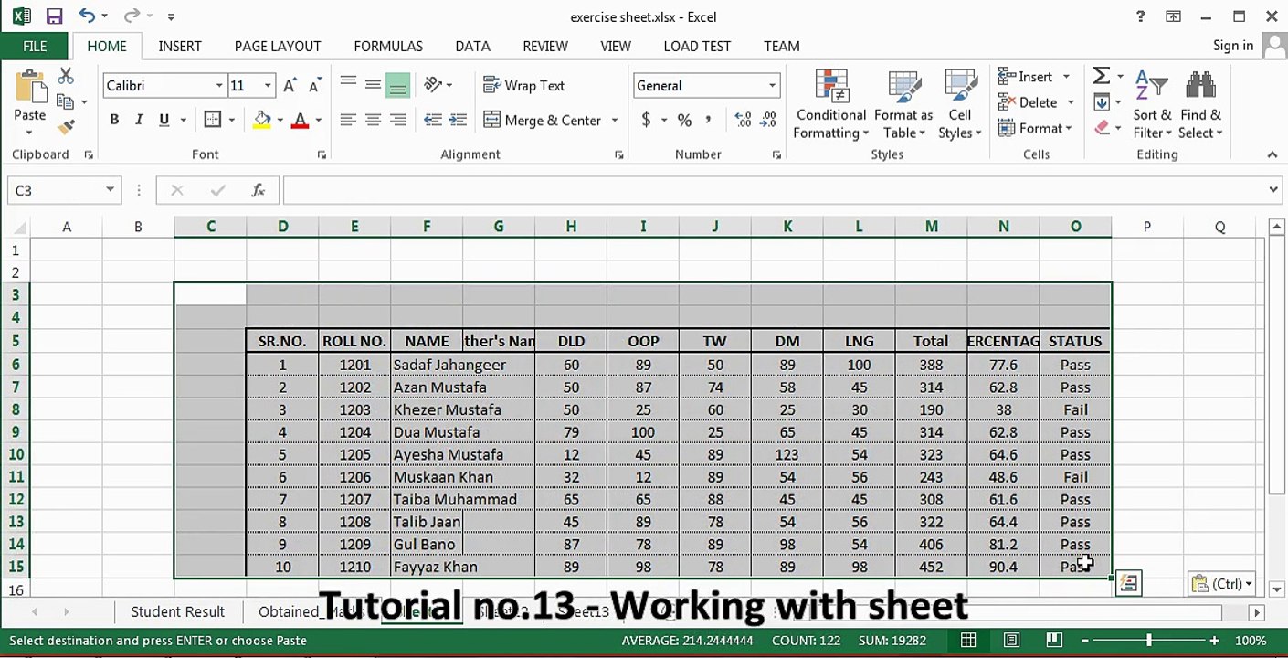Toggle Wrap Text
Image resolution: width=1288 pixels, height=658 pixels.
click(x=524, y=85)
